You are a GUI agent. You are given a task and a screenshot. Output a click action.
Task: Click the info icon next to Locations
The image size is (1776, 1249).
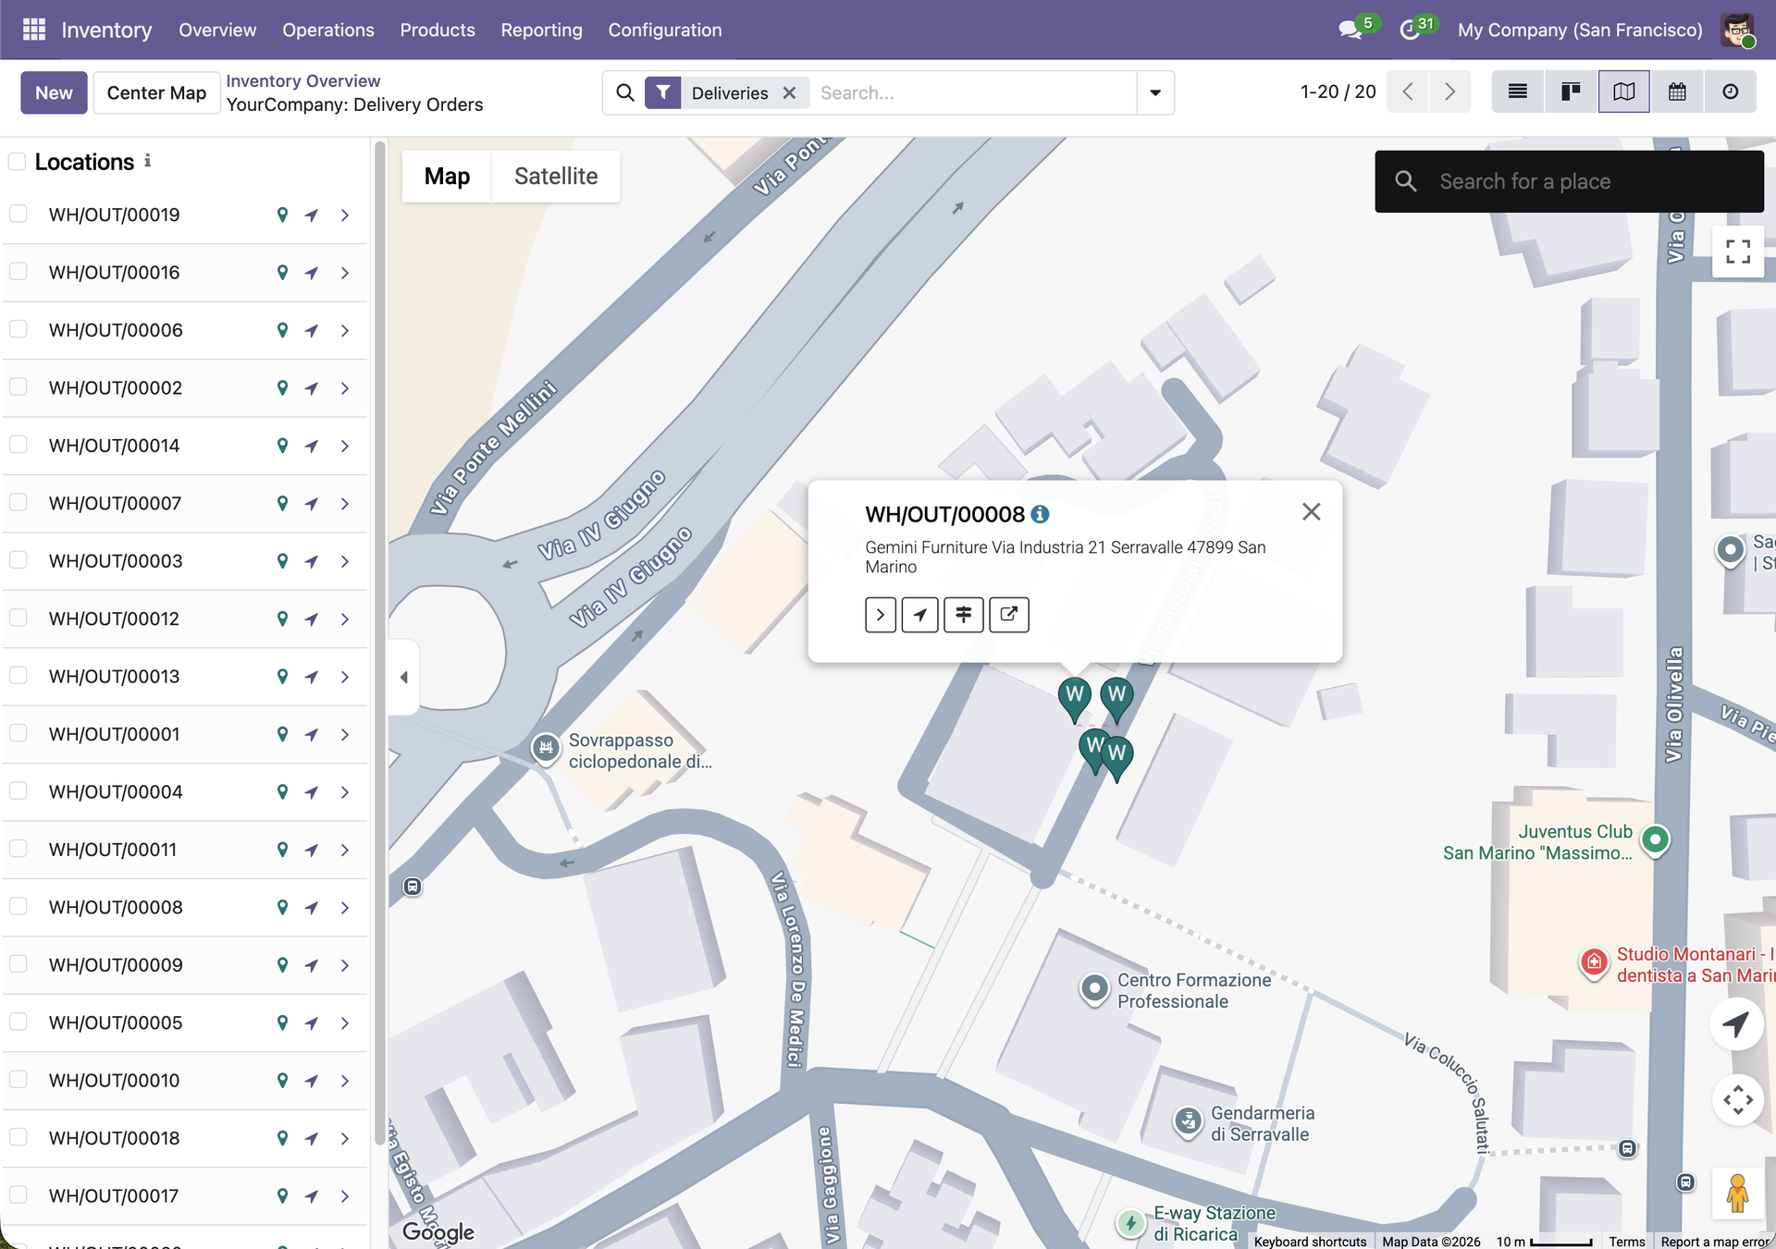(148, 161)
